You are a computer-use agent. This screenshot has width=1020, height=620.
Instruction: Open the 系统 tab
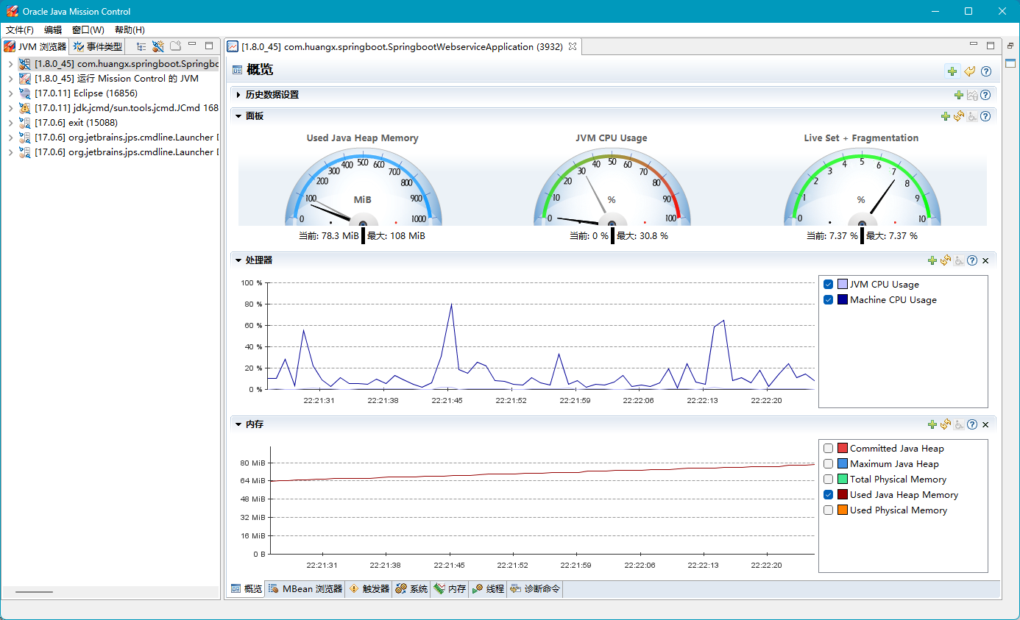[x=411, y=589]
